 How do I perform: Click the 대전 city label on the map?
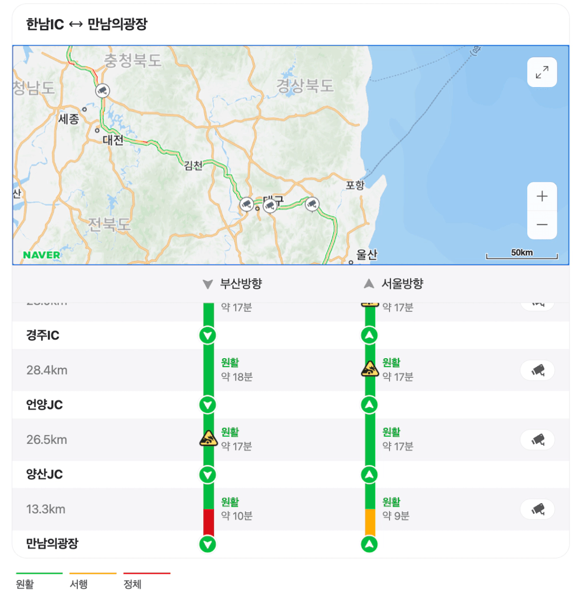113,140
